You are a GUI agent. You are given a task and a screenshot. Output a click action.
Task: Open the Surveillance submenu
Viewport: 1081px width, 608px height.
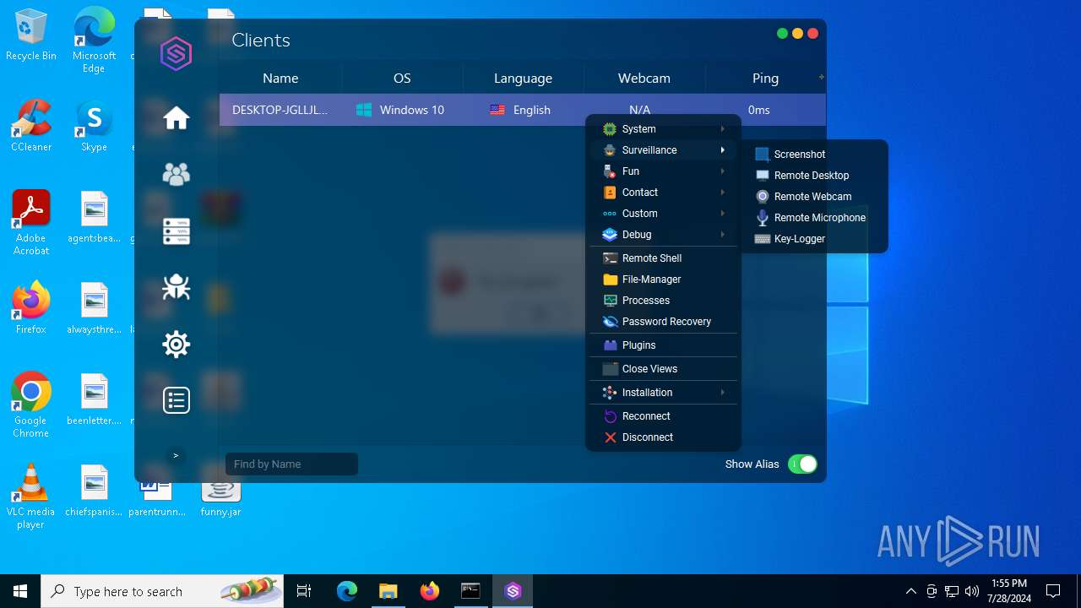click(663, 150)
